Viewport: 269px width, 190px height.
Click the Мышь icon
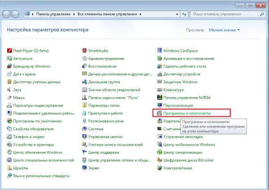(x=9, y=97)
